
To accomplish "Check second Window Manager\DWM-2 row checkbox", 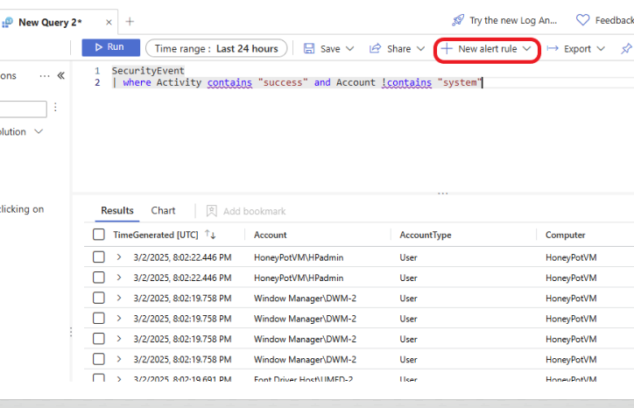I will (x=99, y=318).
